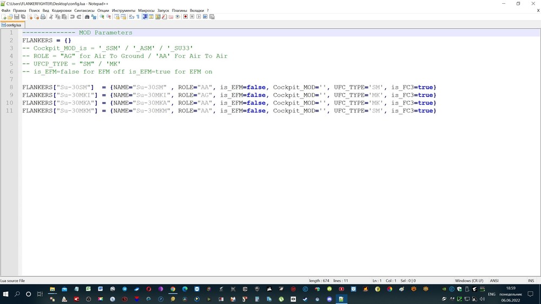
Task: Toggle the Monitoring eye icon
Action: 177,17
